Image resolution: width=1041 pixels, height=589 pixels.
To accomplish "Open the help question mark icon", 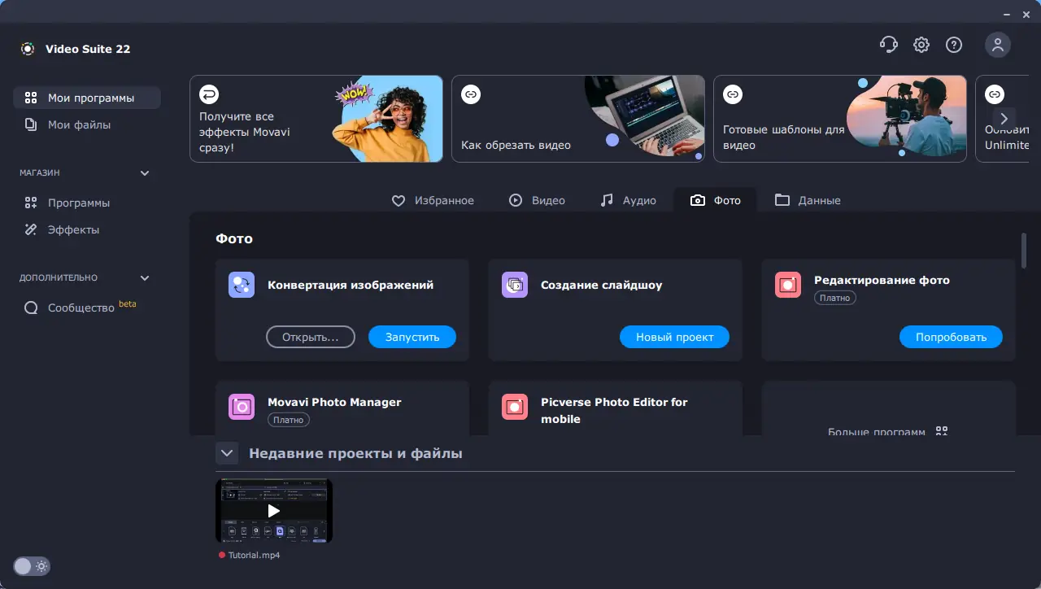I will [x=953, y=45].
